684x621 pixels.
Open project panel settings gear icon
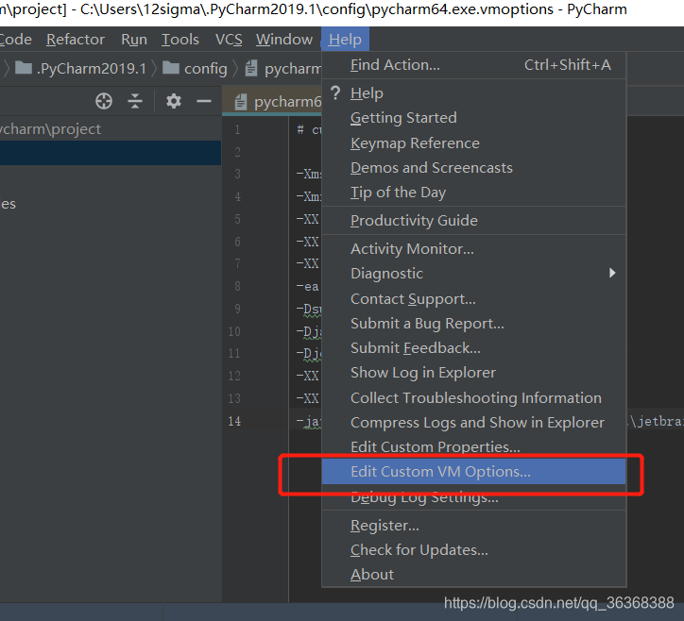coord(174,101)
